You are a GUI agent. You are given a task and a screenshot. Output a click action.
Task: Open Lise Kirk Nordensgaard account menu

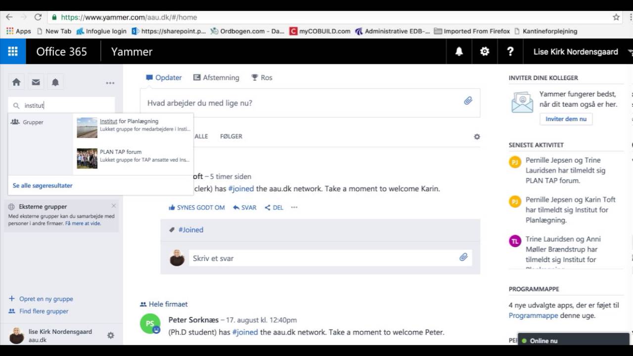(576, 51)
